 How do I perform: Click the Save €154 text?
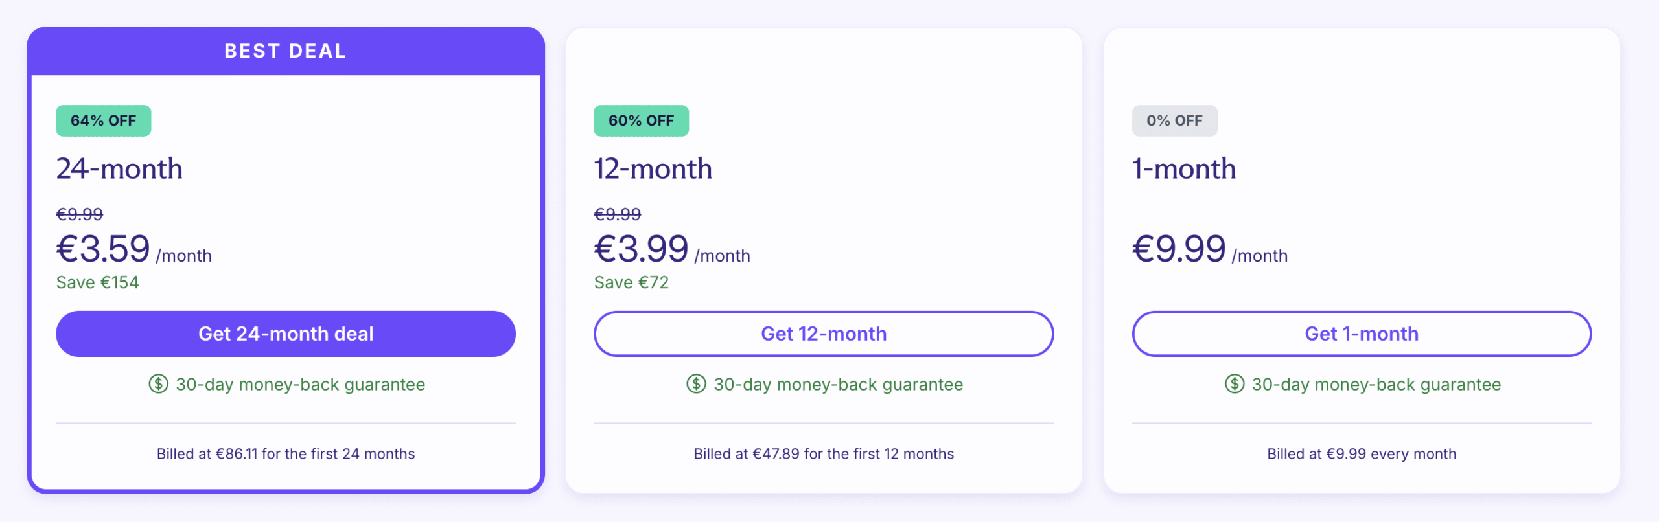(x=97, y=282)
